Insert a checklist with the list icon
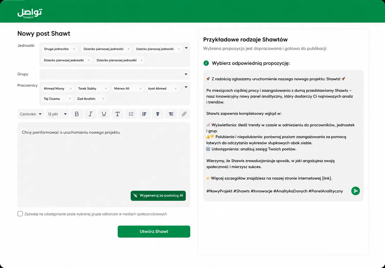The image size is (385, 268). [131, 114]
